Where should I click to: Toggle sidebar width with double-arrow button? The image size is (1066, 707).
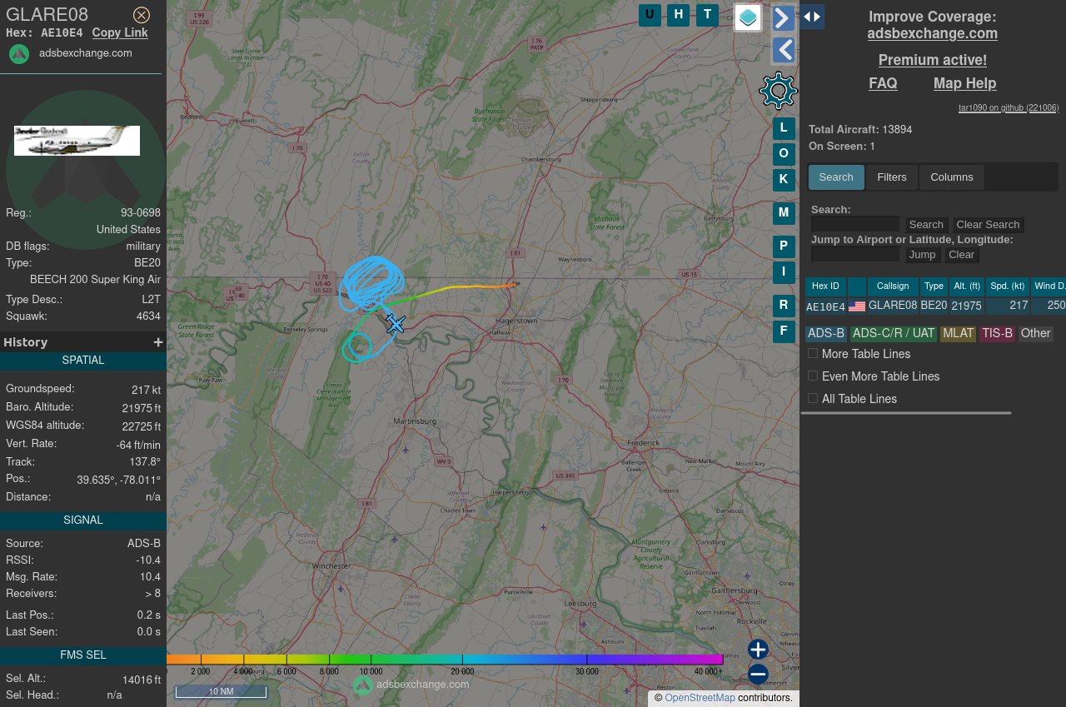[x=812, y=17]
